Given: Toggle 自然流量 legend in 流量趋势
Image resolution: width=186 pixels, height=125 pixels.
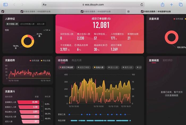Looking at the screenshot, I should click(34, 61).
